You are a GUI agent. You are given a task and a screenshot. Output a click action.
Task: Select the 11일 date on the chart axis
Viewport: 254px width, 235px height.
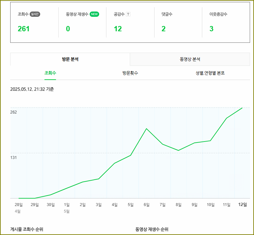226,205
